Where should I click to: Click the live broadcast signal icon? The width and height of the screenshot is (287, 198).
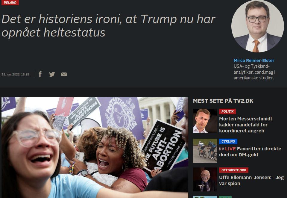221,149
